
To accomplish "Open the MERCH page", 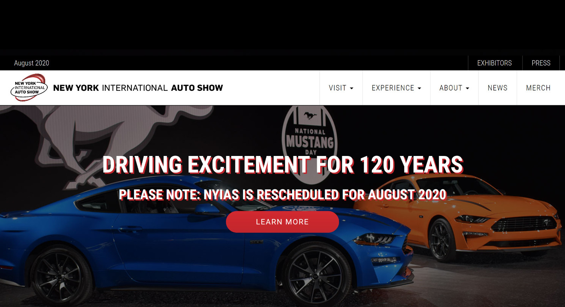I will tap(538, 88).
